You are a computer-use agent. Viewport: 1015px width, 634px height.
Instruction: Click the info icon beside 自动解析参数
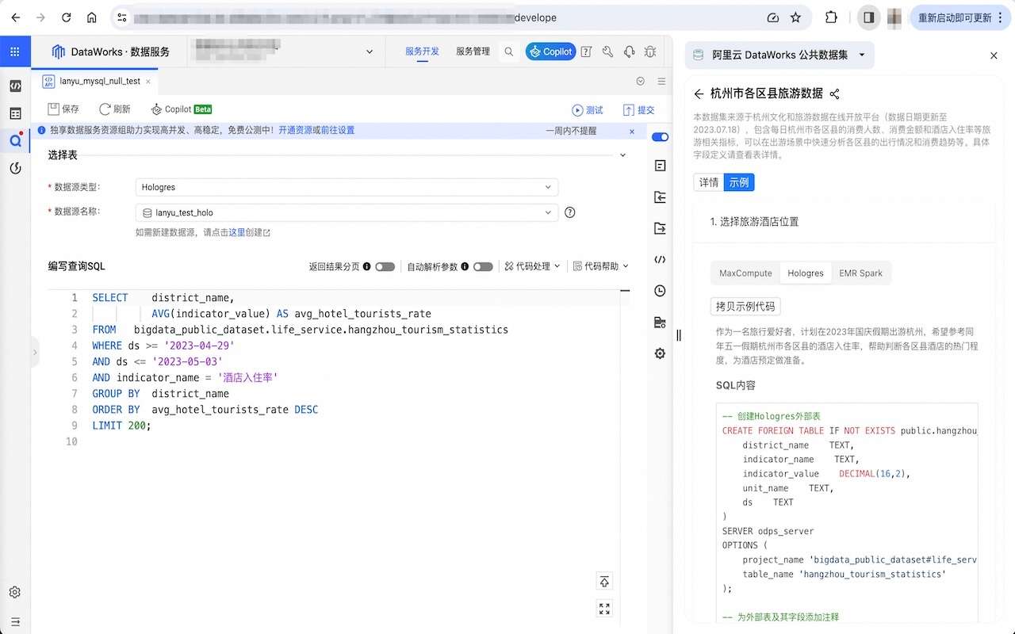(465, 267)
